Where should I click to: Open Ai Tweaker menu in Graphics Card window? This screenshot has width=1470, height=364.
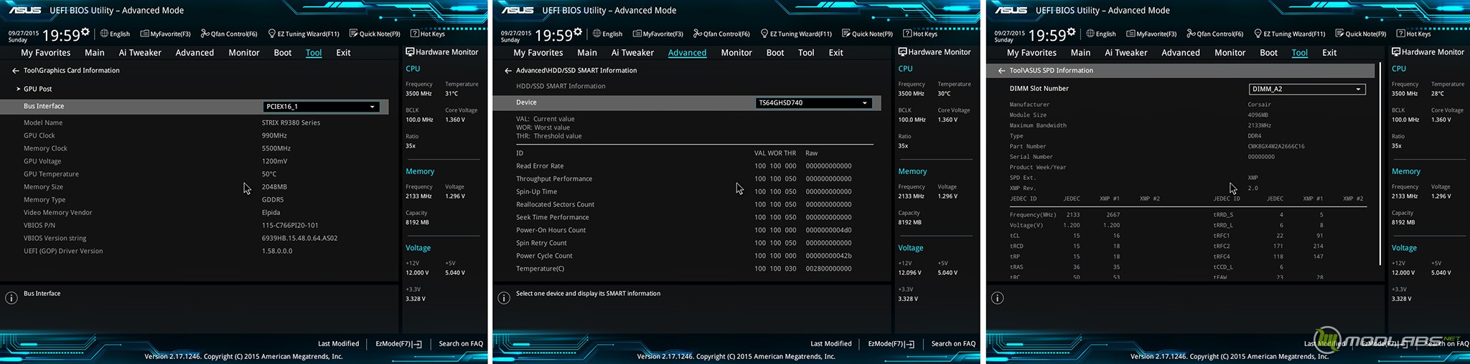click(140, 52)
